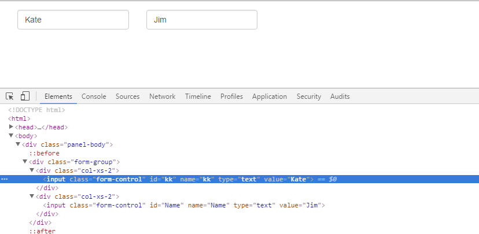Focus the Jim text input field
The image size is (479, 234).
coord(201,20)
